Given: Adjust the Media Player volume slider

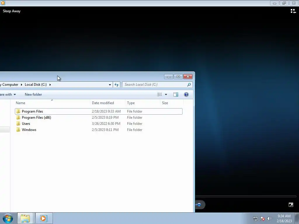Looking at the screenshot, I should click(199, 205).
